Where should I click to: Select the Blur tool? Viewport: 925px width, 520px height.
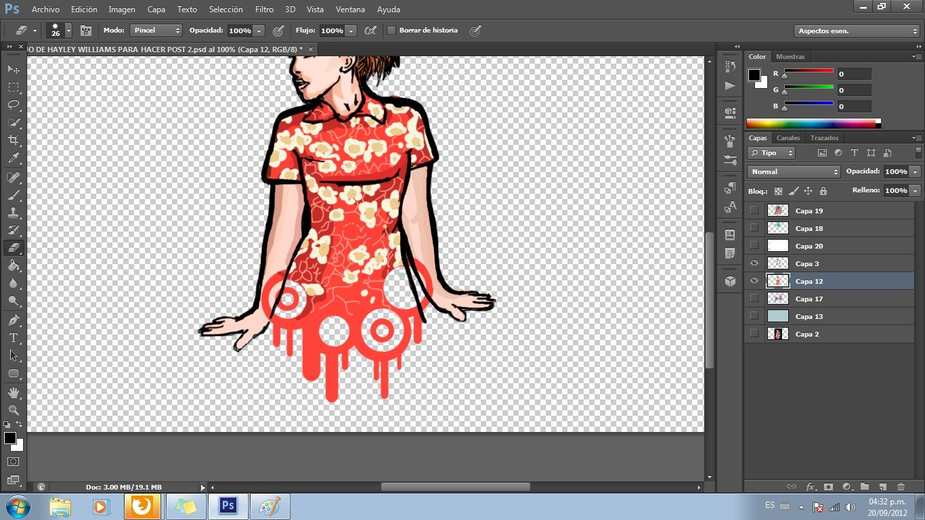tap(14, 283)
